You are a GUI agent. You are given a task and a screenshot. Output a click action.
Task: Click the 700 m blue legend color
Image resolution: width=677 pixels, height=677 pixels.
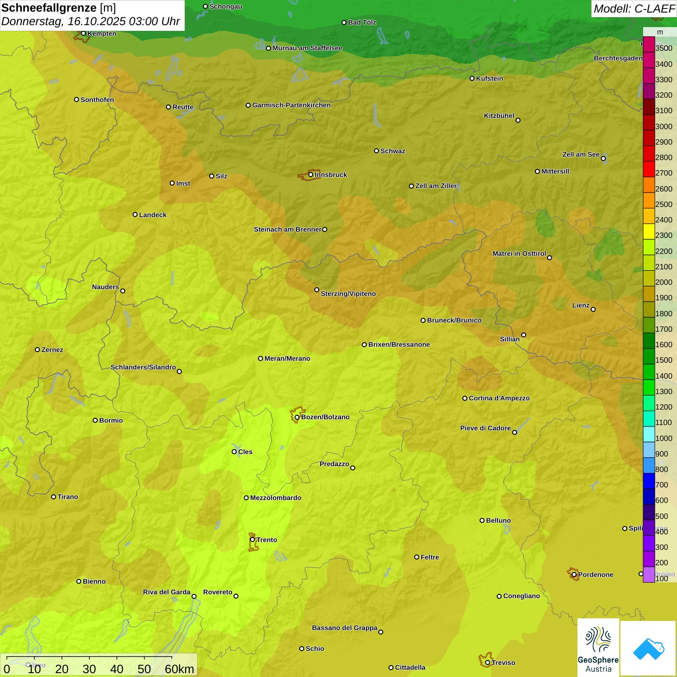[648, 481]
